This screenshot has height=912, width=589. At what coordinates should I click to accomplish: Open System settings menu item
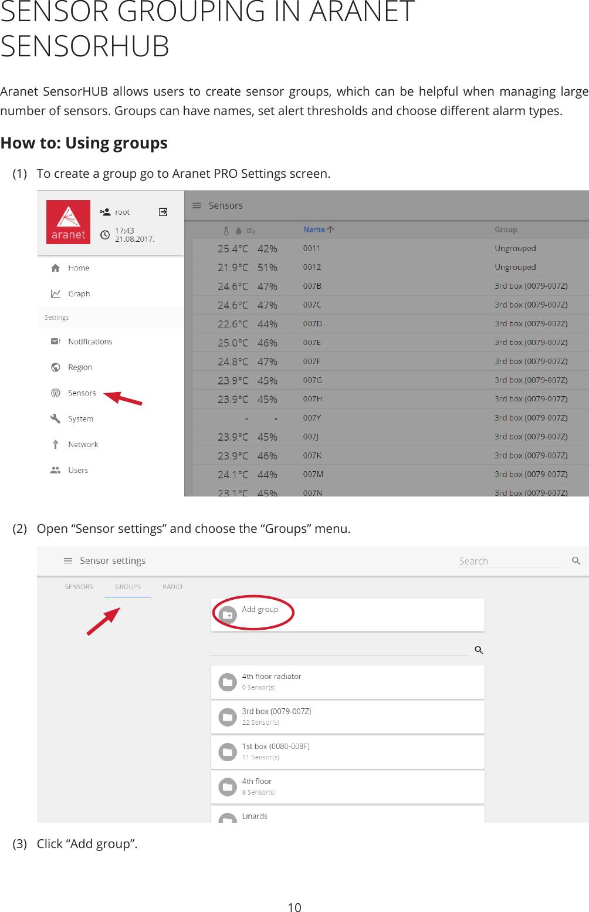click(110, 418)
